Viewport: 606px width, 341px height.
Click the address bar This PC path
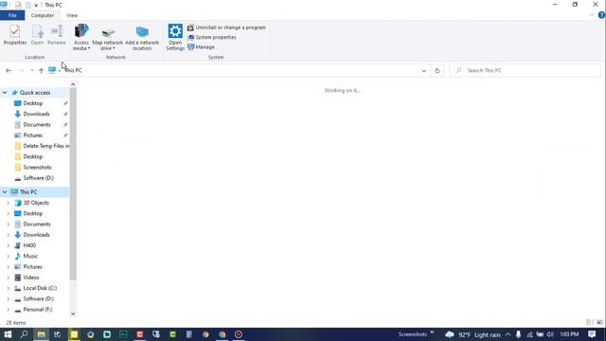(73, 70)
